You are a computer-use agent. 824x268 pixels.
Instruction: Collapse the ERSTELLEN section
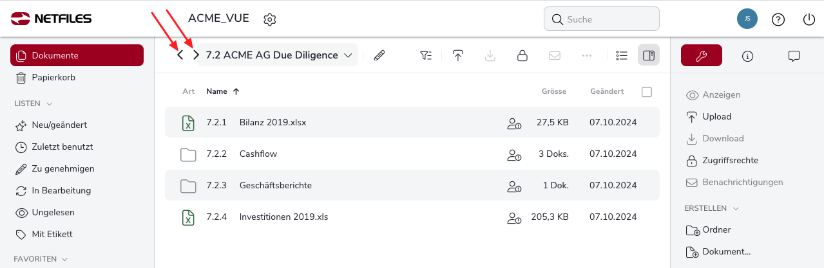click(x=736, y=208)
